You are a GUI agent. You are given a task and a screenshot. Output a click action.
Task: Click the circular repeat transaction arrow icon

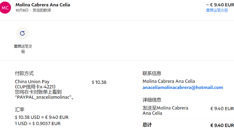tap(22, 33)
